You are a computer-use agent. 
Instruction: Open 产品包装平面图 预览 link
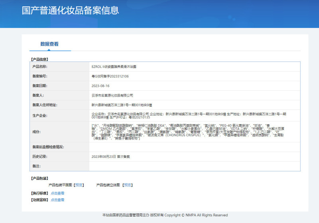(x=79, y=185)
